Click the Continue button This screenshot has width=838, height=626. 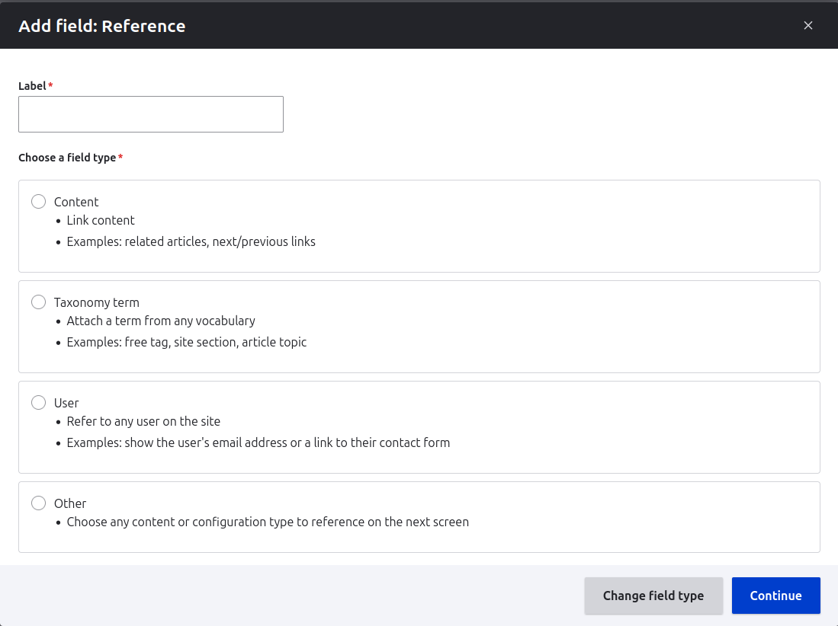coord(775,596)
